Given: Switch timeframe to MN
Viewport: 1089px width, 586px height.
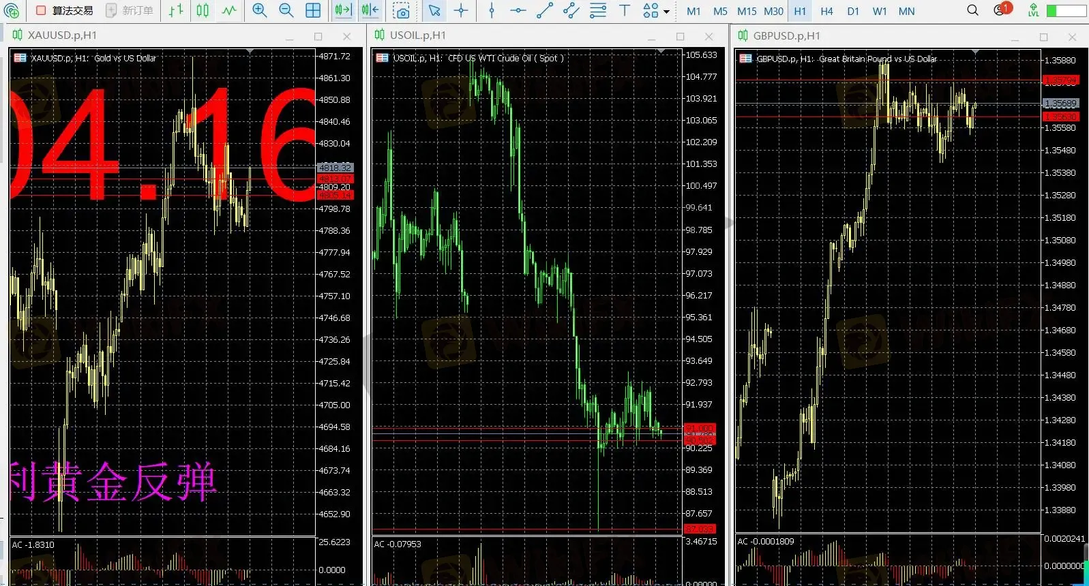Looking at the screenshot, I should point(906,11).
